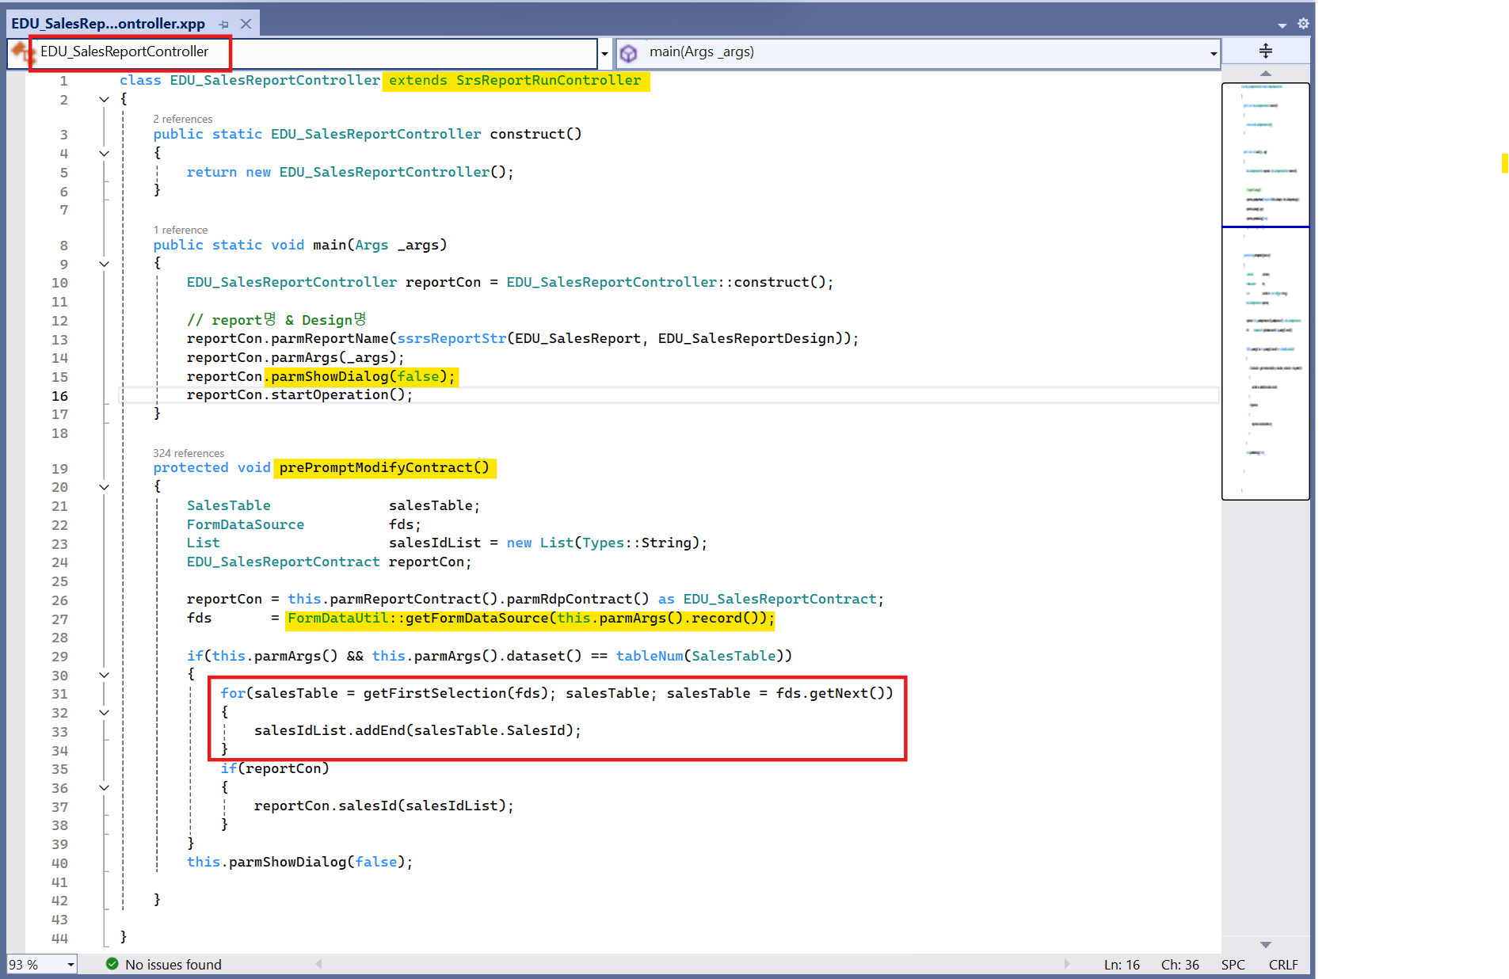Viewport: 1509px width, 979px height.
Task: Click 'reportCon.salesId(salesIdList);' on line 37
Action: 383,806
